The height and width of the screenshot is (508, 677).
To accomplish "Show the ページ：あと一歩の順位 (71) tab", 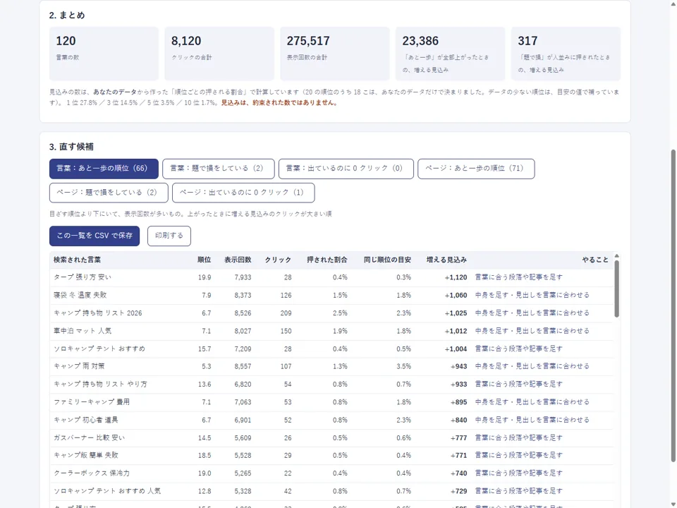I will 476,169.
